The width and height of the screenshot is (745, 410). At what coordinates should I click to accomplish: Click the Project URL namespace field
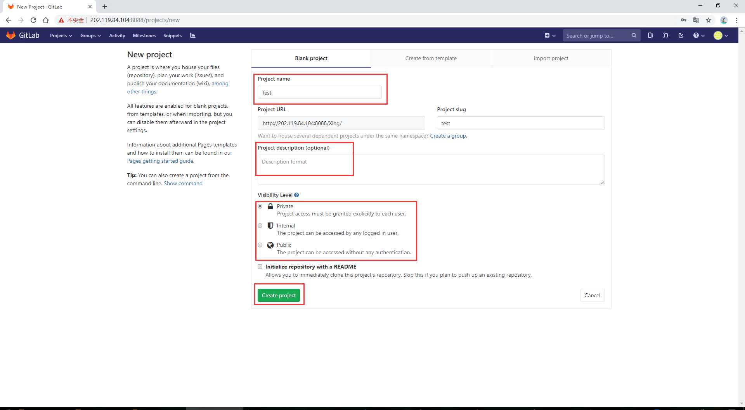[x=341, y=123]
